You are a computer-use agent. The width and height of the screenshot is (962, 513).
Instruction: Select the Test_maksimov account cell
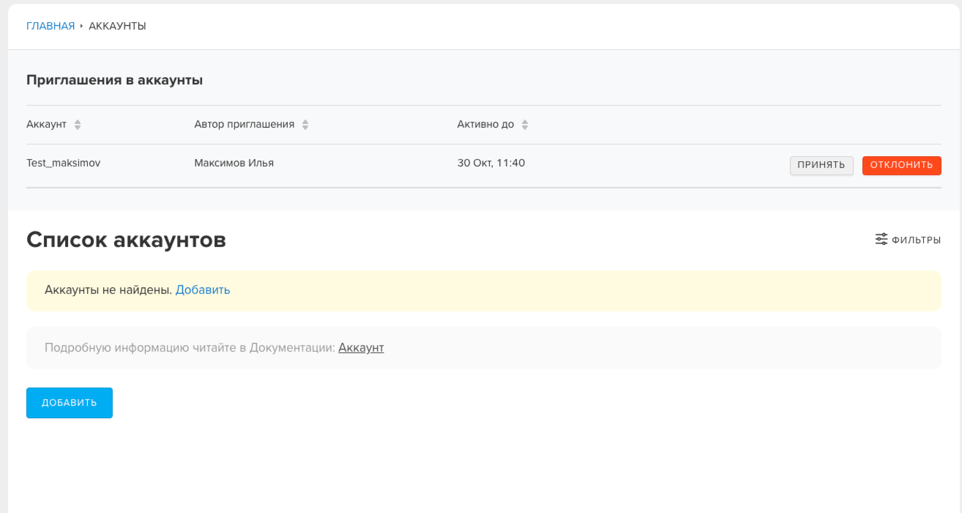pyautogui.click(x=63, y=163)
